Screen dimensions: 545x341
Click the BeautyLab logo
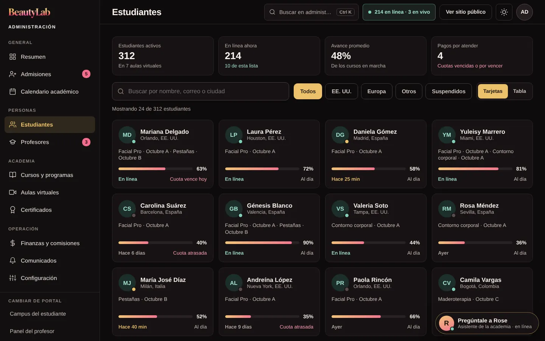[x=30, y=13]
